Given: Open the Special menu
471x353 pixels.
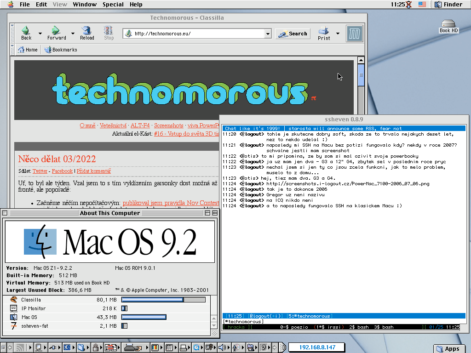Looking at the screenshot, I should coord(113,5).
